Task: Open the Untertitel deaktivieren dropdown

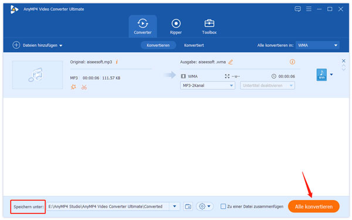Action: click(x=268, y=86)
